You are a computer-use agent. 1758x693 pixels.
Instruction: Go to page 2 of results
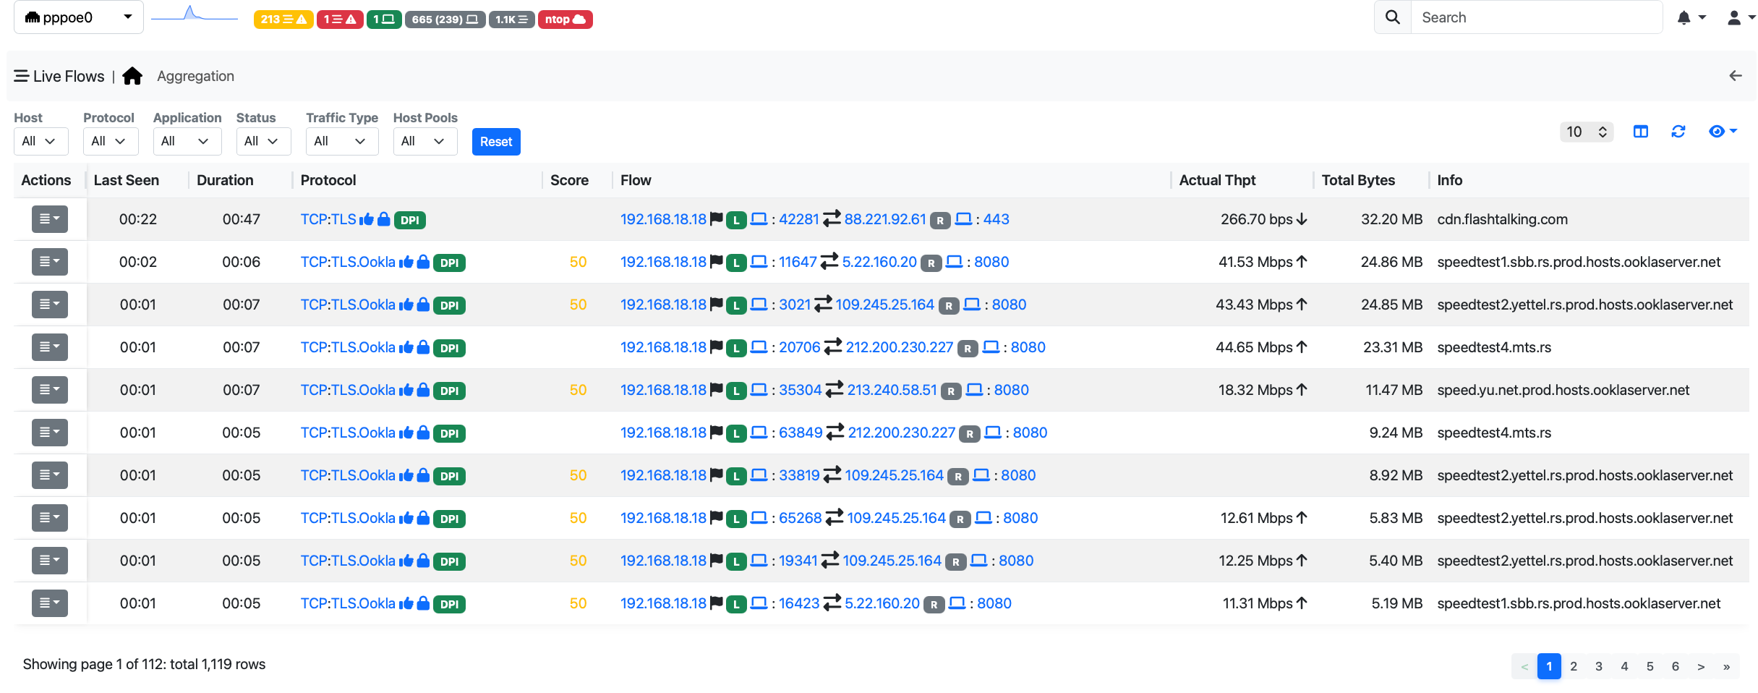point(1574,666)
